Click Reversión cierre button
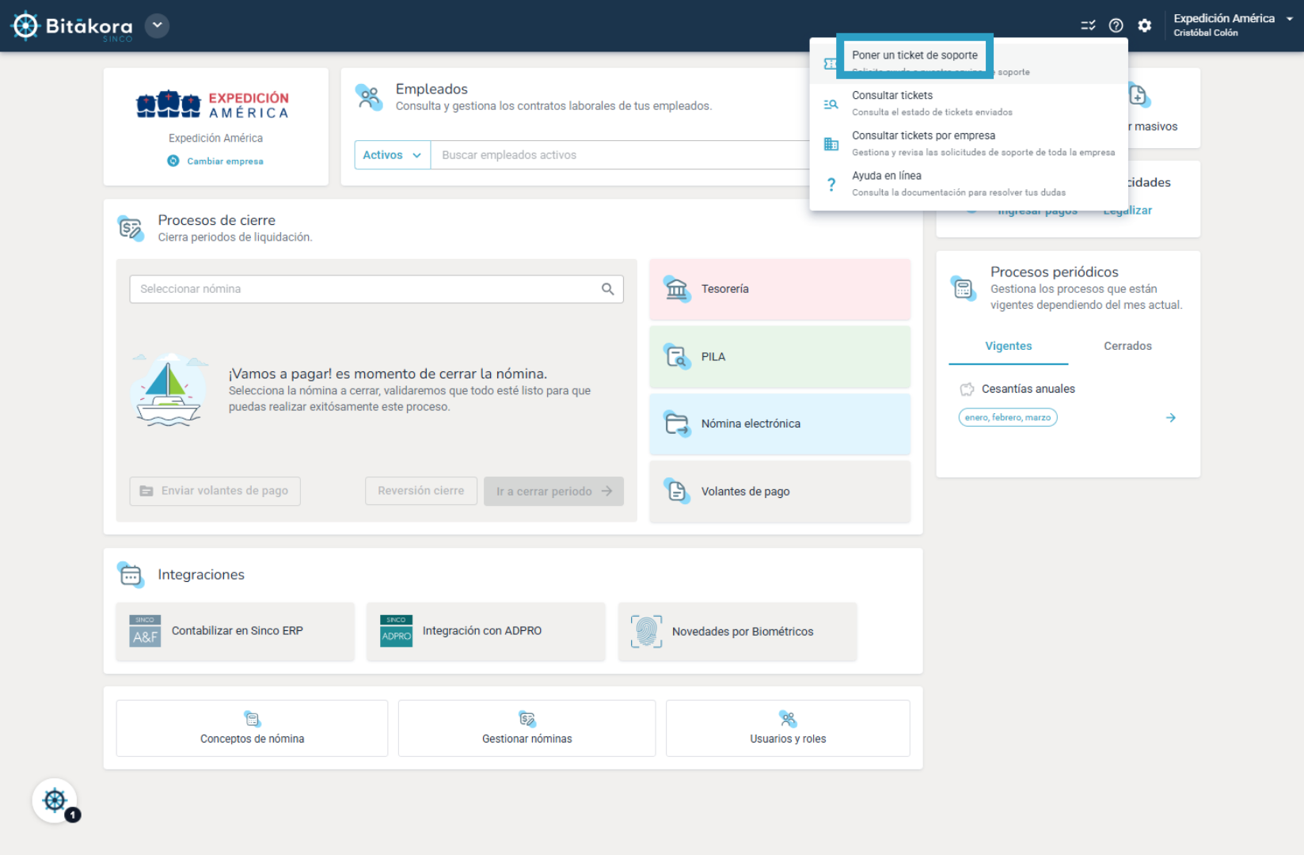The image size is (1304, 855). coord(420,491)
